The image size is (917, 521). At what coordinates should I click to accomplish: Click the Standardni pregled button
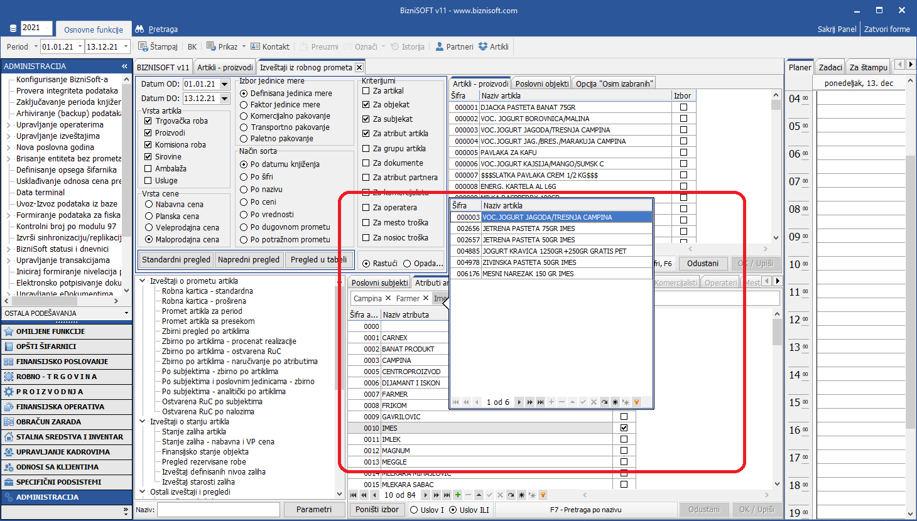pos(176,259)
